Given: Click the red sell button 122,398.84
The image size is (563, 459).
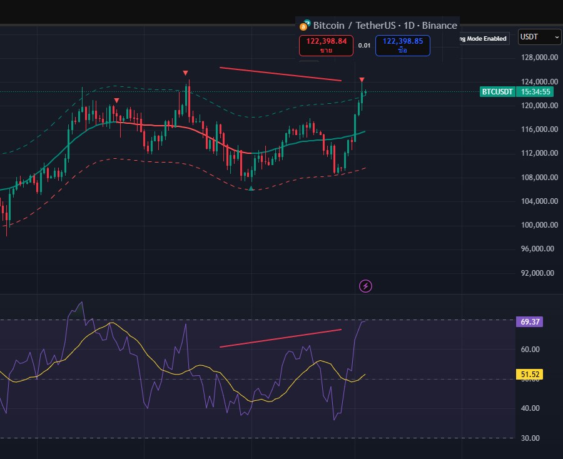Looking at the screenshot, I should (x=326, y=46).
